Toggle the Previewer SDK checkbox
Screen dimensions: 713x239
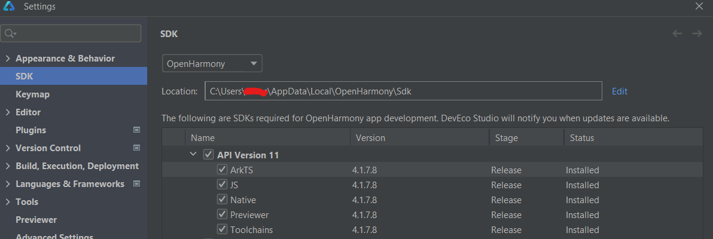click(x=223, y=215)
